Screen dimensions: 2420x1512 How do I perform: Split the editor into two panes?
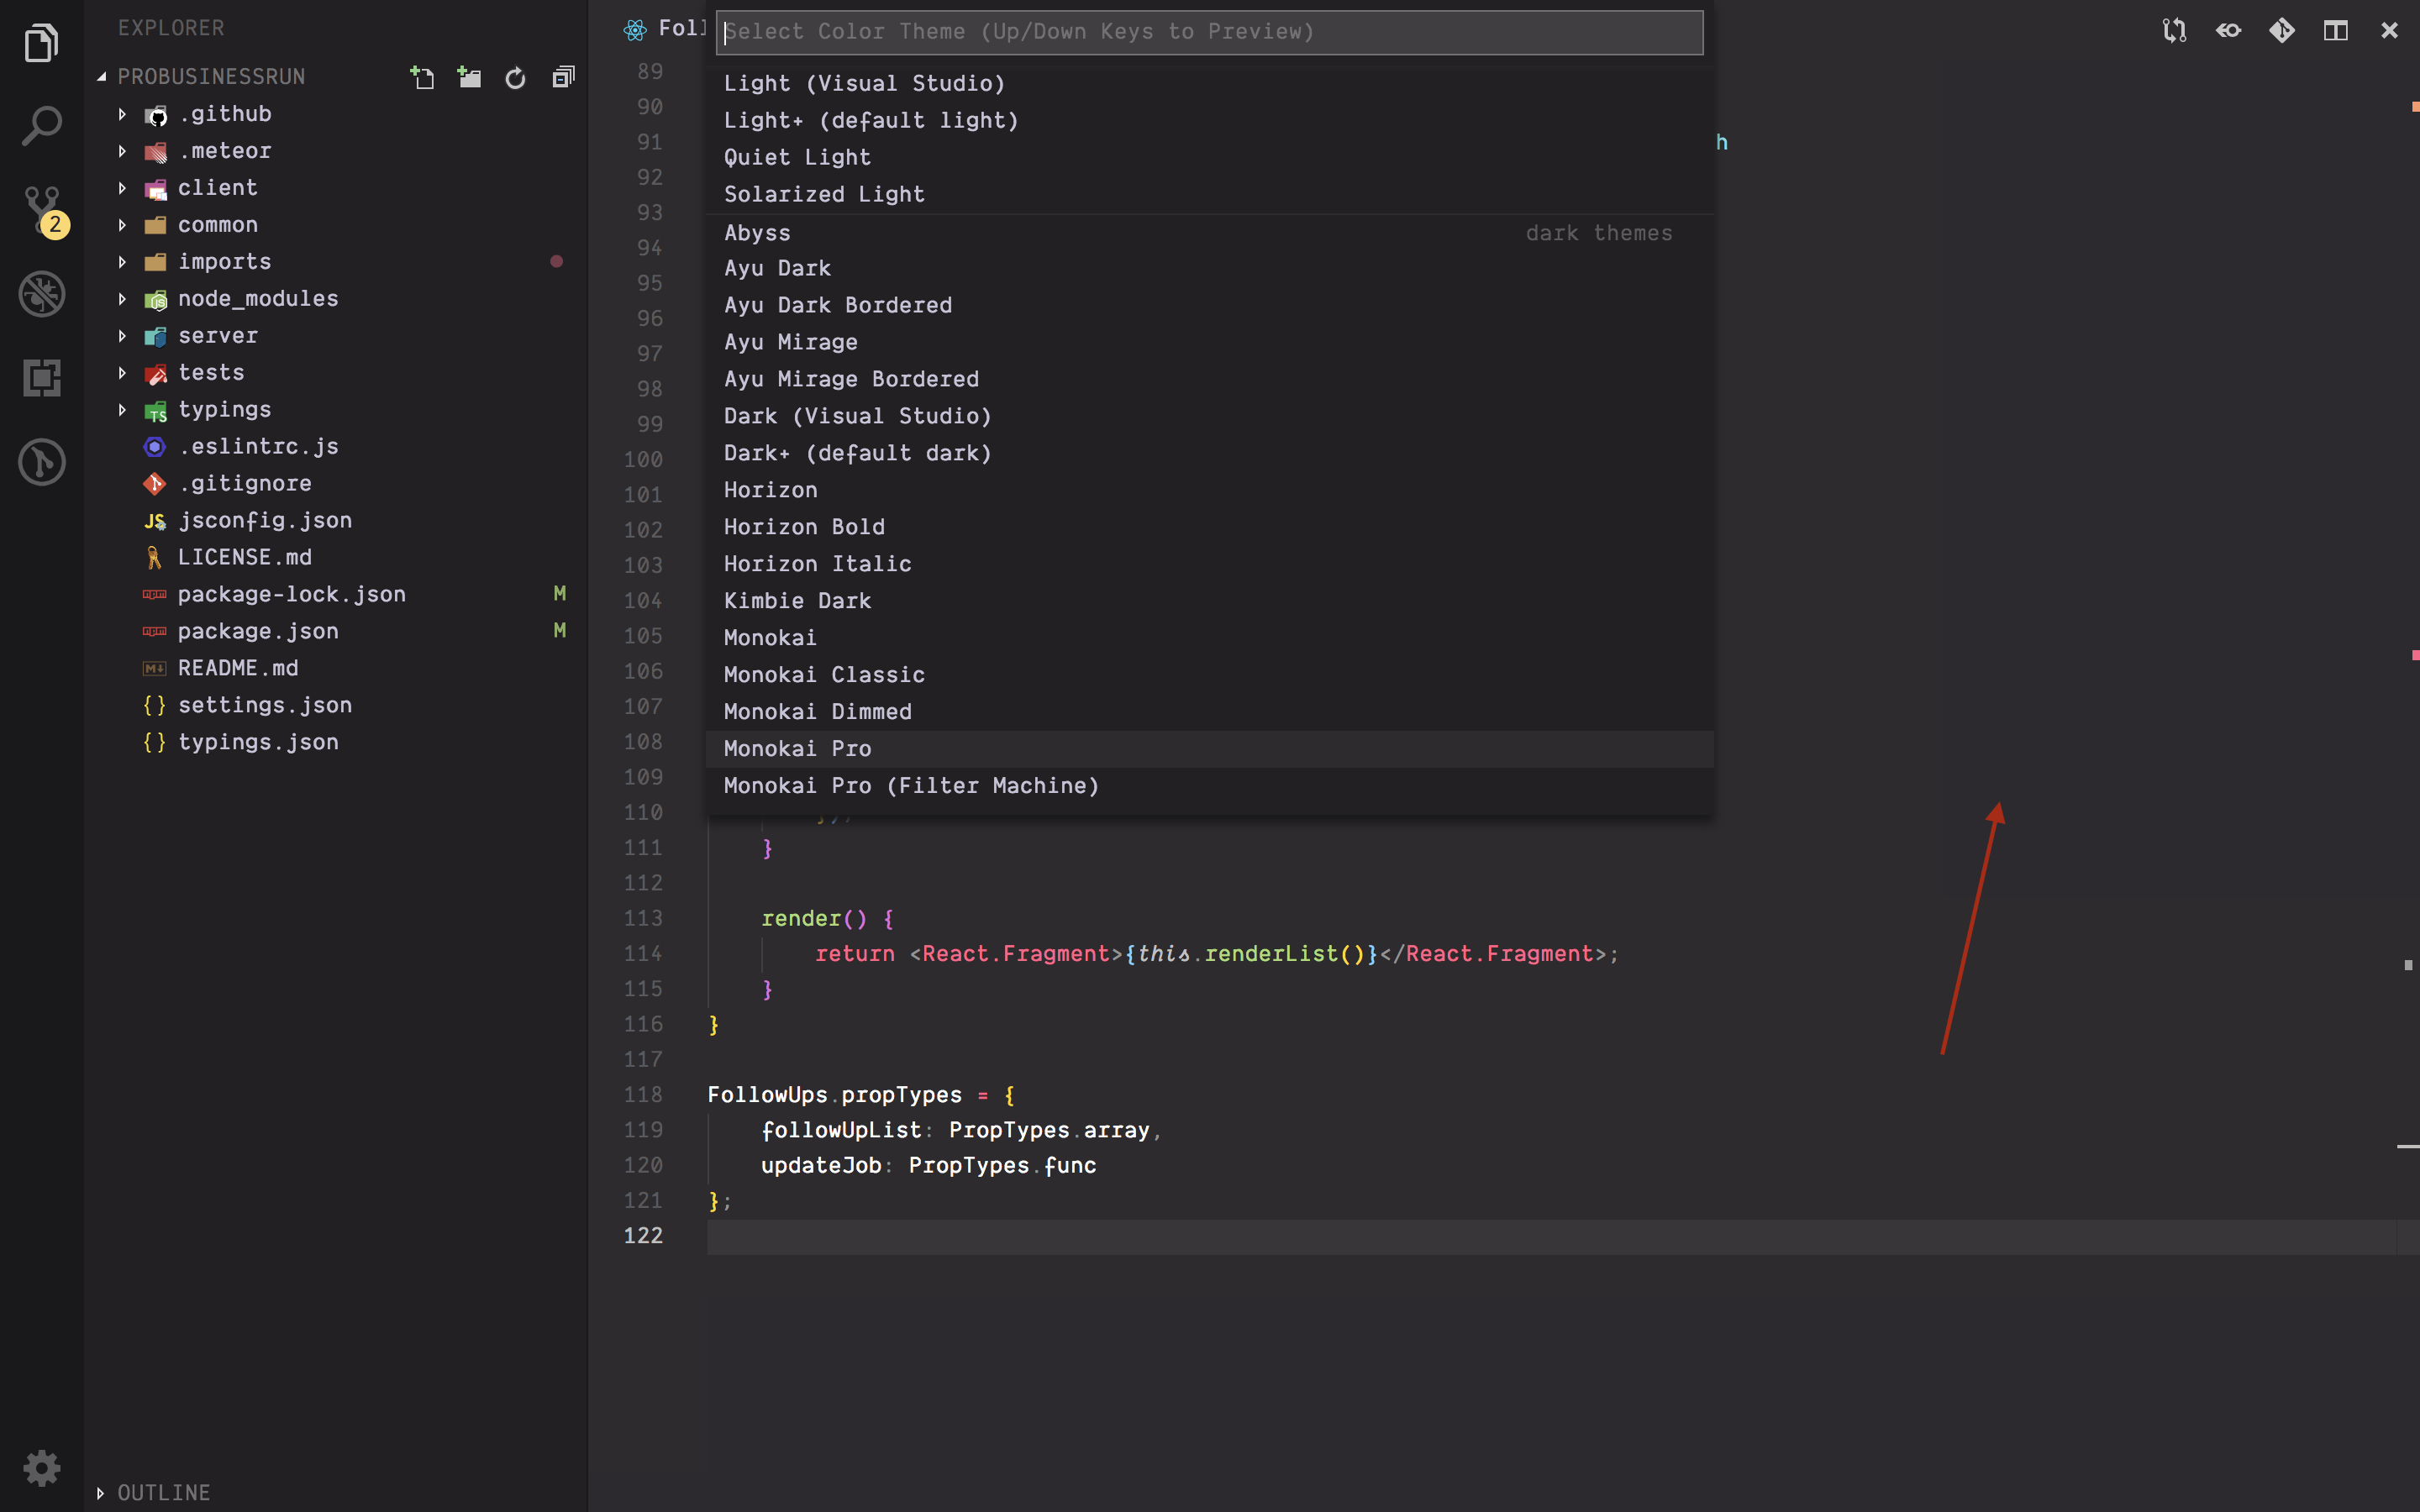point(2335,30)
